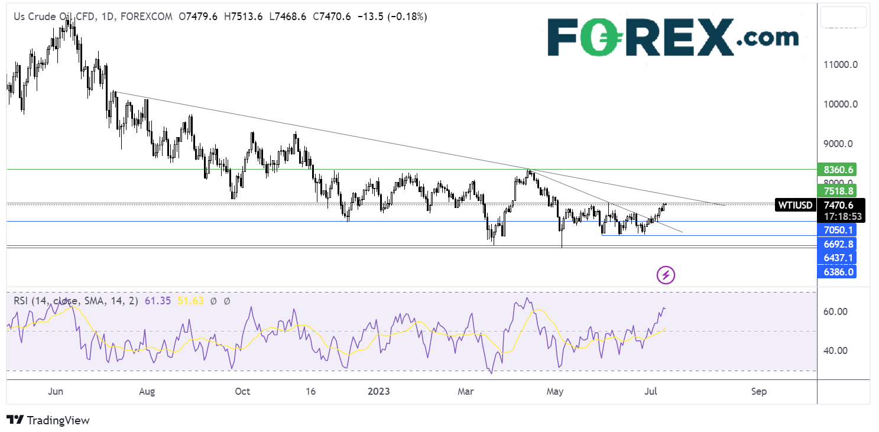Screen dimensions: 879x432
Task: Click the 16 date label on time axis
Action: tap(310, 392)
